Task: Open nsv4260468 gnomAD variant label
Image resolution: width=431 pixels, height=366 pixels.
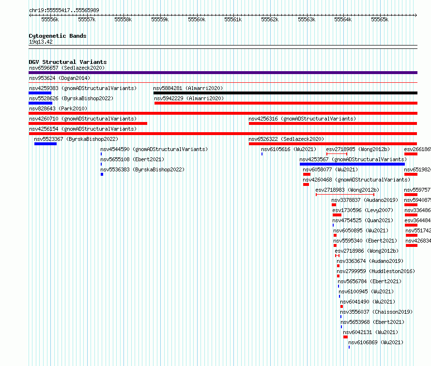Action: (356, 180)
